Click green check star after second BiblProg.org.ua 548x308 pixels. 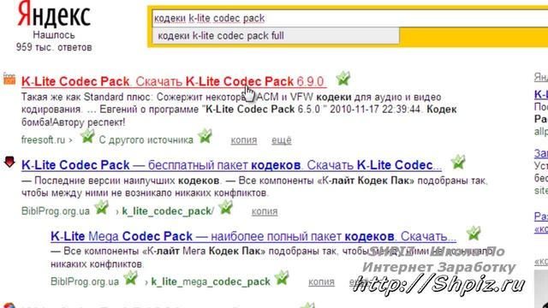coord(102,208)
